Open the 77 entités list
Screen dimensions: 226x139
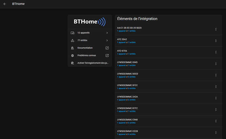90,40
